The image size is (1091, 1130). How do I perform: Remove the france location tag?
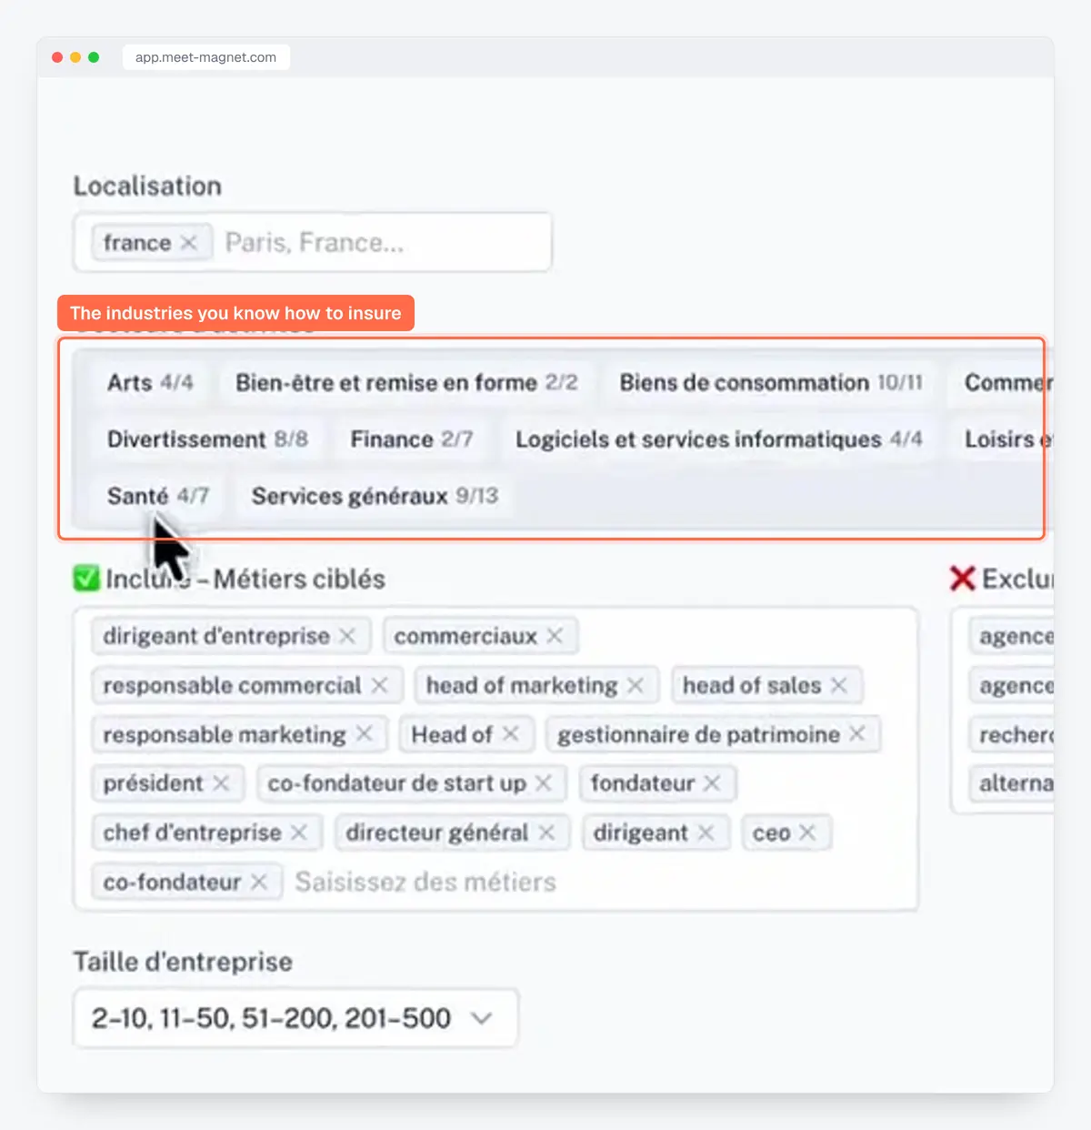click(188, 243)
